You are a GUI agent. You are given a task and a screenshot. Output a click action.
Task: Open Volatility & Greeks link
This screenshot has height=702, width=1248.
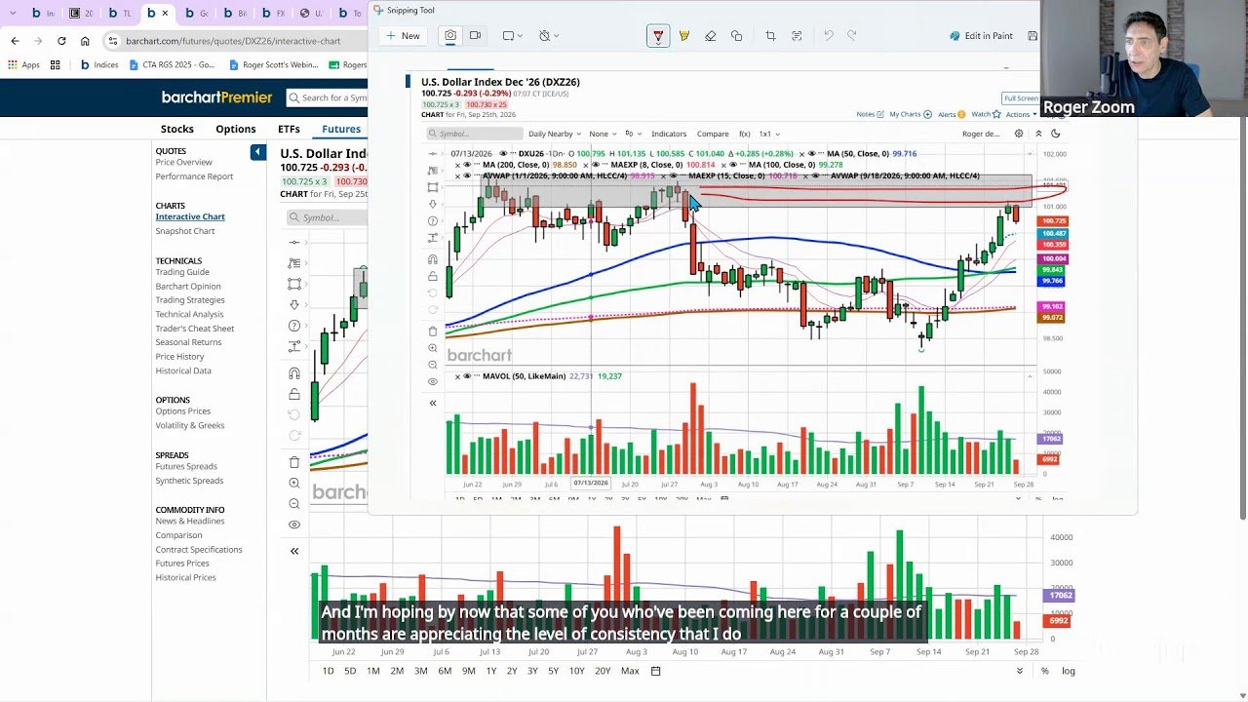(x=190, y=425)
